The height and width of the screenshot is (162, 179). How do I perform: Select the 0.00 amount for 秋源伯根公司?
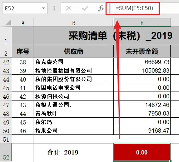point(142,96)
